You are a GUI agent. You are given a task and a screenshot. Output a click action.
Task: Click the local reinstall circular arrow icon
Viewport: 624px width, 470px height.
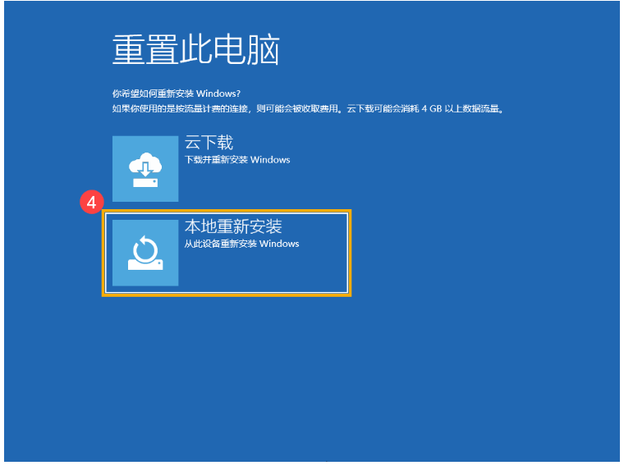(x=145, y=253)
